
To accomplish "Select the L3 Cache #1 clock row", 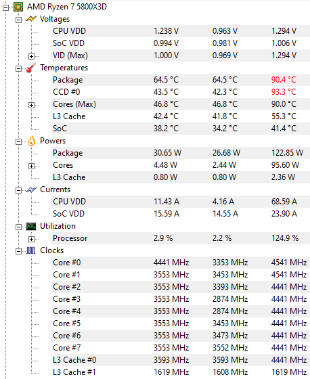I will [x=181, y=372].
